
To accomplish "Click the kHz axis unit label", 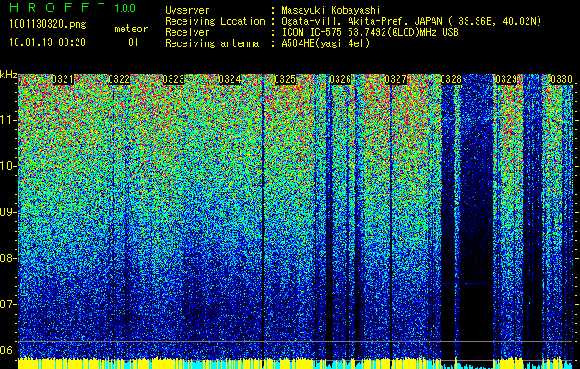I will (x=8, y=75).
